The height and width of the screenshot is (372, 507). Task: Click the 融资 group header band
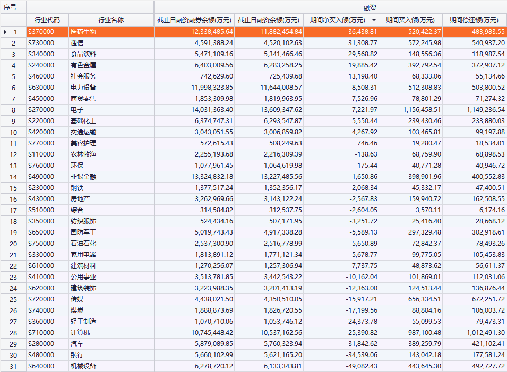click(330, 7)
